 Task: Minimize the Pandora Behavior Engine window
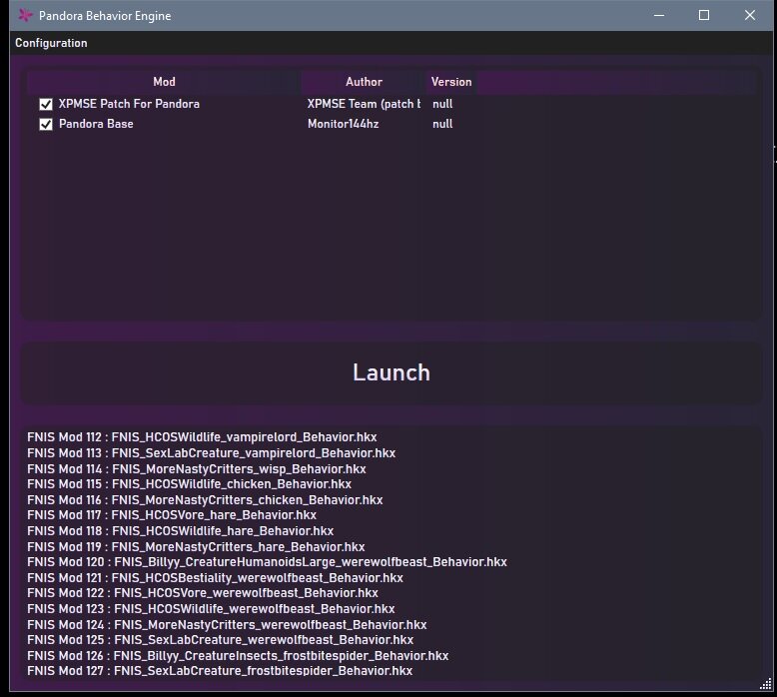point(658,15)
